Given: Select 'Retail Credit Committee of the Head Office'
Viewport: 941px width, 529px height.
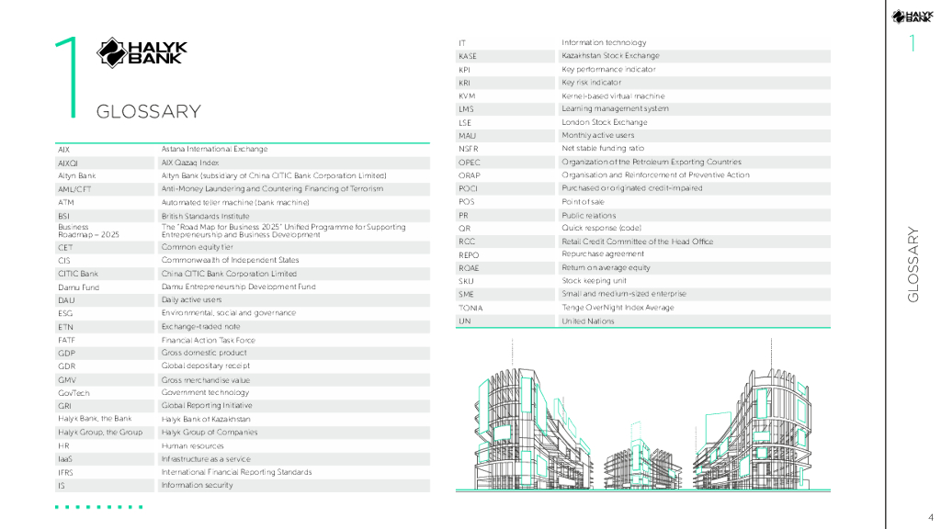Looking at the screenshot, I should (638, 242).
